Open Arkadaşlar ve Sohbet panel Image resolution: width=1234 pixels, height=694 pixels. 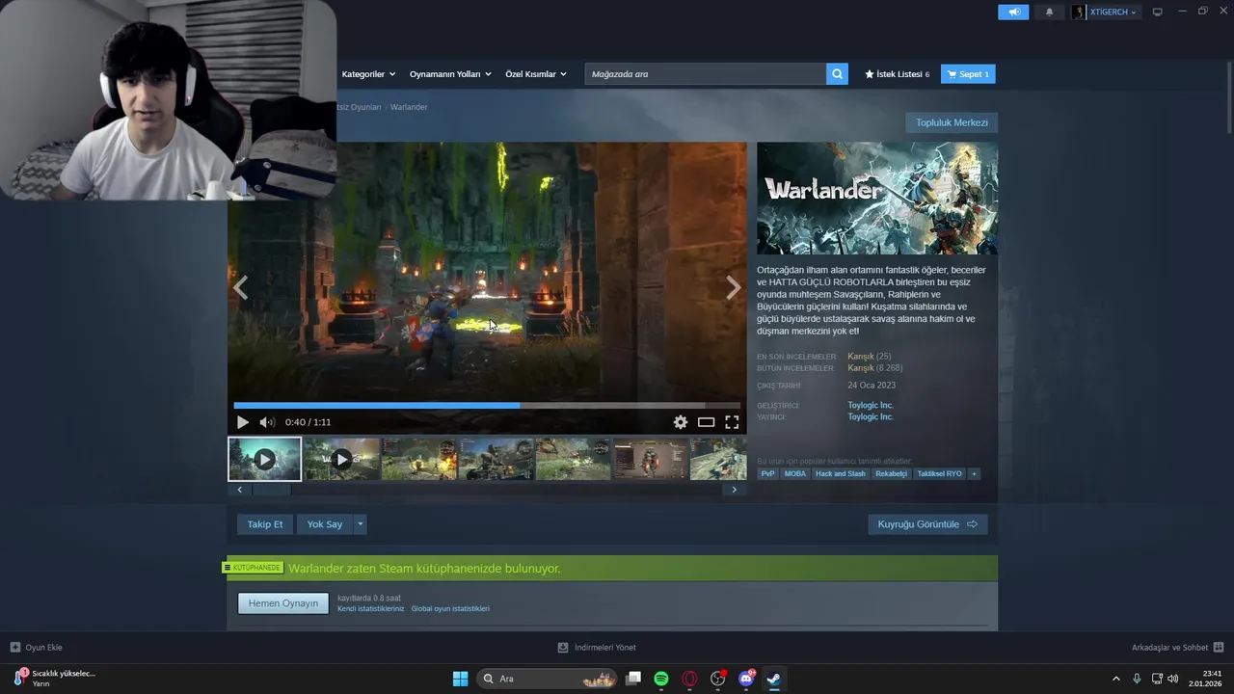tap(1177, 648)
